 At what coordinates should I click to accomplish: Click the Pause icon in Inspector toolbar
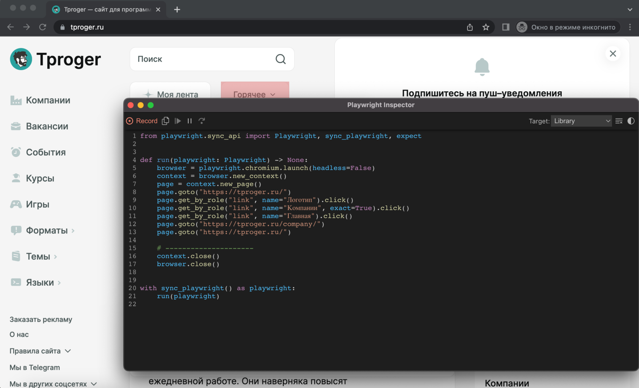coord(189,121)
